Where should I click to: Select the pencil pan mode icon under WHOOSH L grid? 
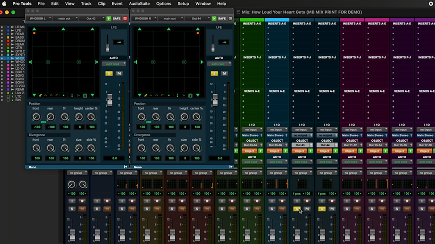coord(41,95)
